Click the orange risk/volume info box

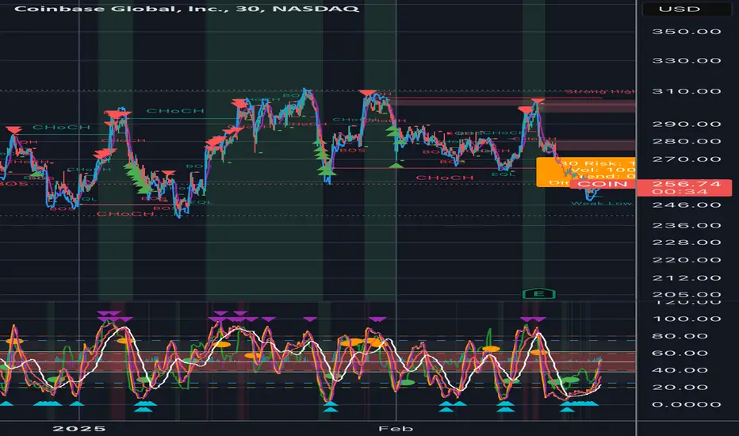tap(586, 172)
